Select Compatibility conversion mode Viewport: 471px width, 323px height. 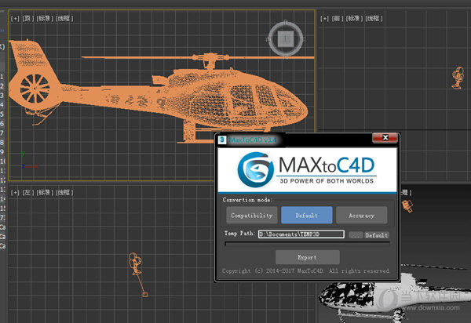[x=252, y=215]
